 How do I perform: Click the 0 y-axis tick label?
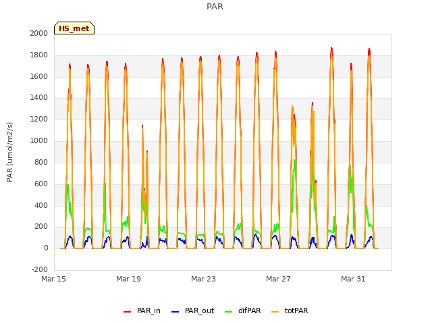click(x=46, y=248)
